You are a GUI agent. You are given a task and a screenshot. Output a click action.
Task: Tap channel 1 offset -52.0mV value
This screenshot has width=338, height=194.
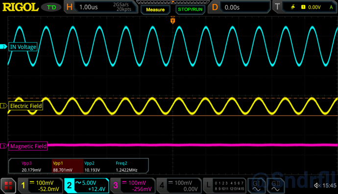pos(48,189)
